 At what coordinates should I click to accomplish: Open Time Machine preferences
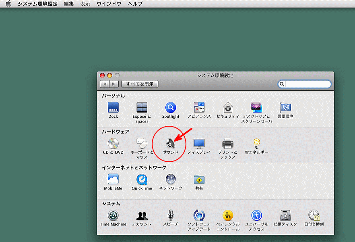(x=113, y=215)
